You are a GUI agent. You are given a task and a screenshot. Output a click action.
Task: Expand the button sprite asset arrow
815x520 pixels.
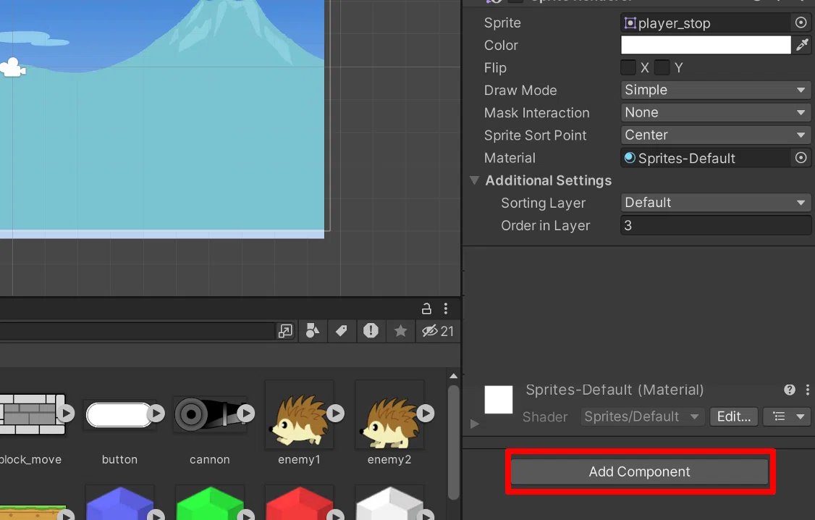coord(156,414)
